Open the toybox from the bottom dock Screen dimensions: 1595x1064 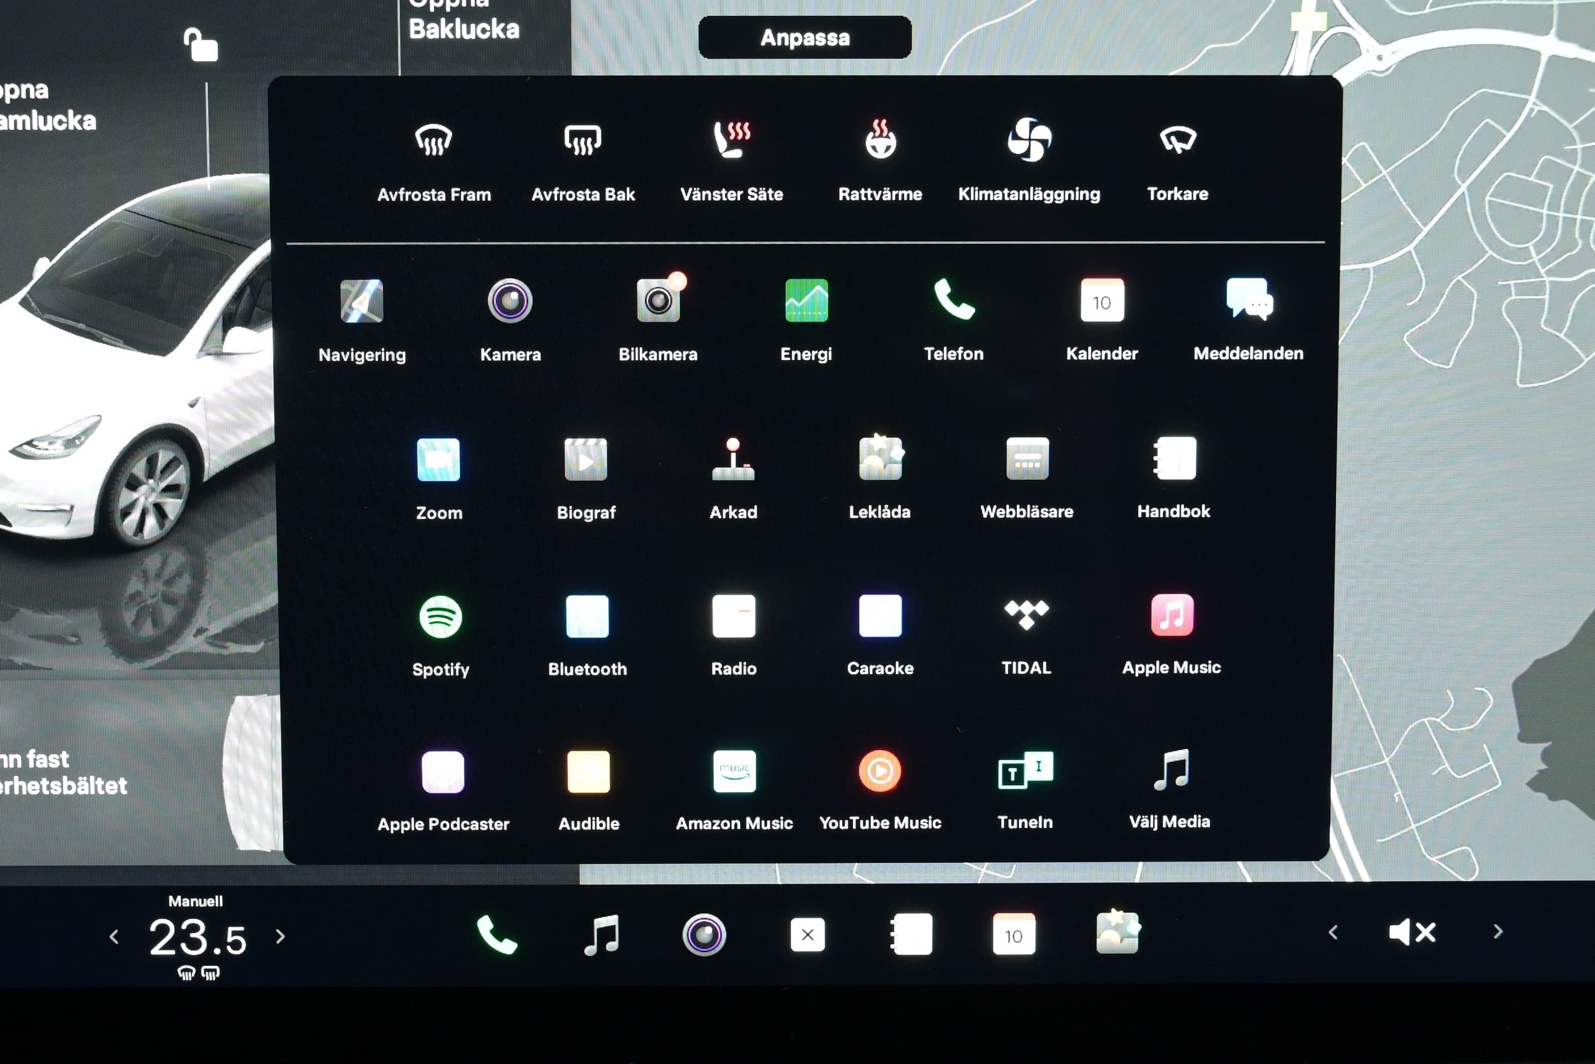(1118, 932)
